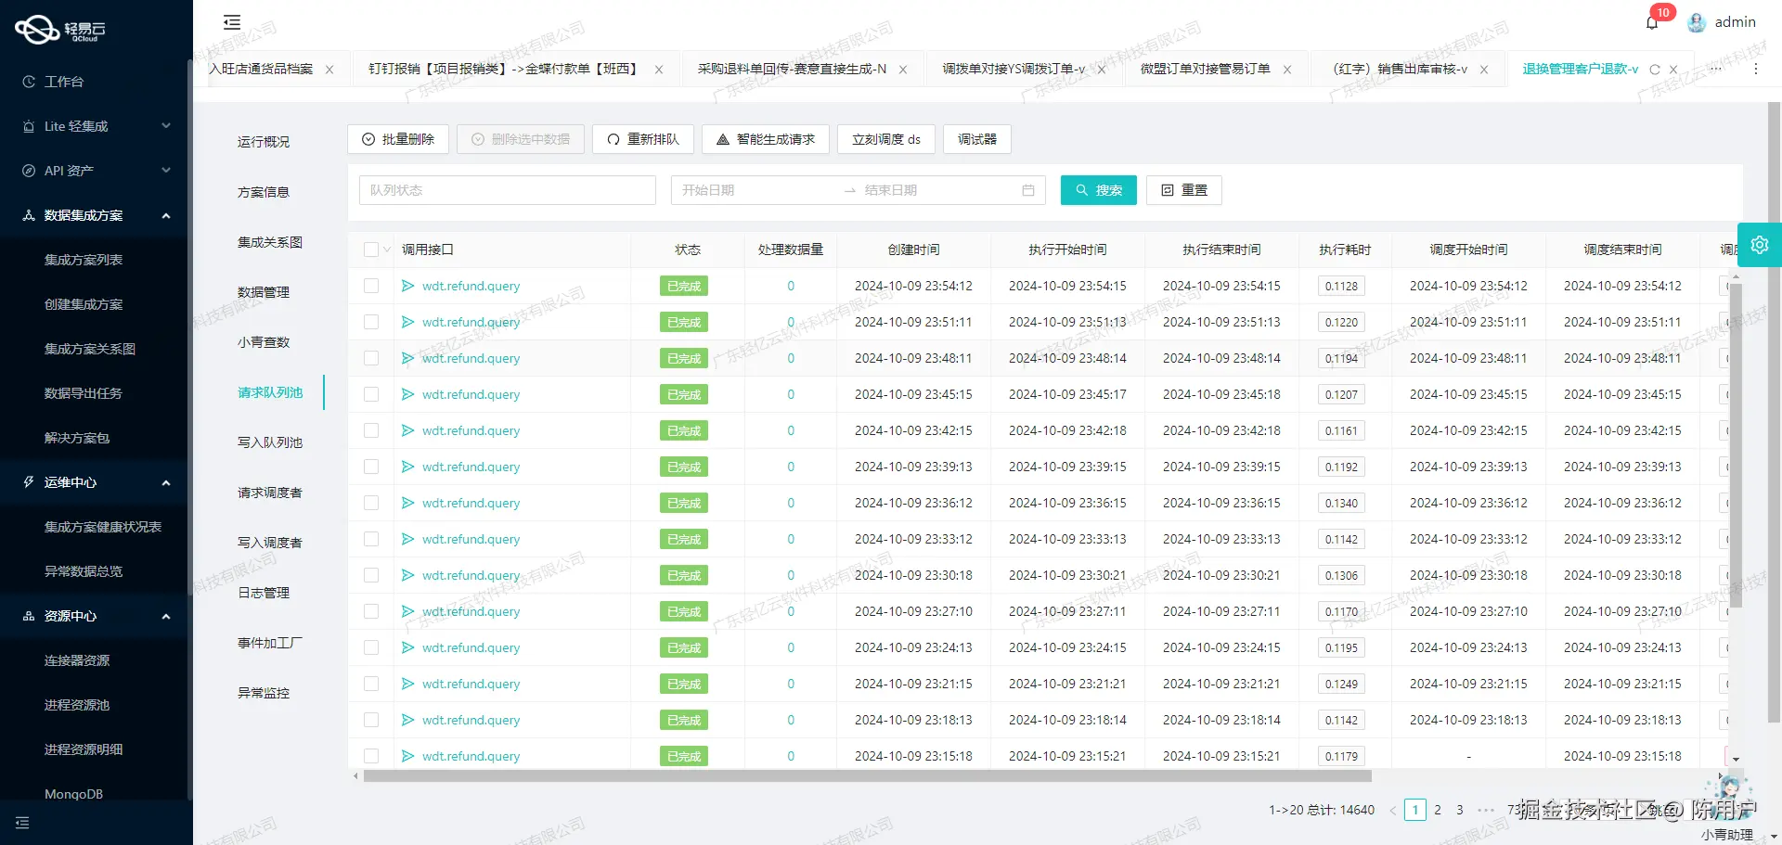Viewport: 1782px width, 845px height.
Task: Check the row created at 23:39:13
Action: coord(371,467)
